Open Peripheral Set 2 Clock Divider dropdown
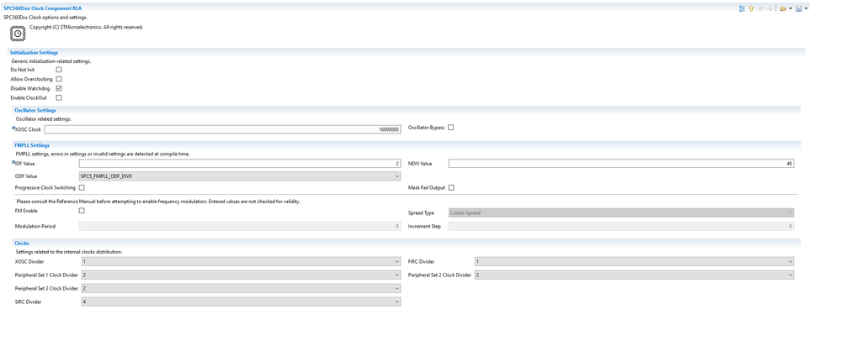 point(635,275)
